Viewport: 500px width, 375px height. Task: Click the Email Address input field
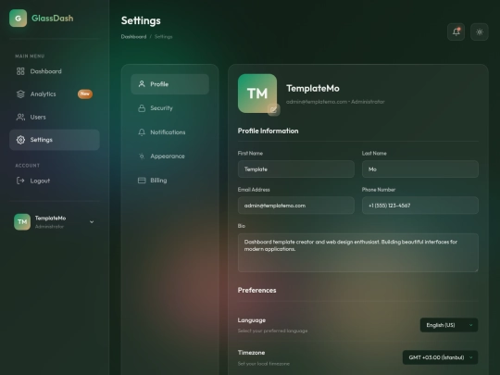(296, 206)
